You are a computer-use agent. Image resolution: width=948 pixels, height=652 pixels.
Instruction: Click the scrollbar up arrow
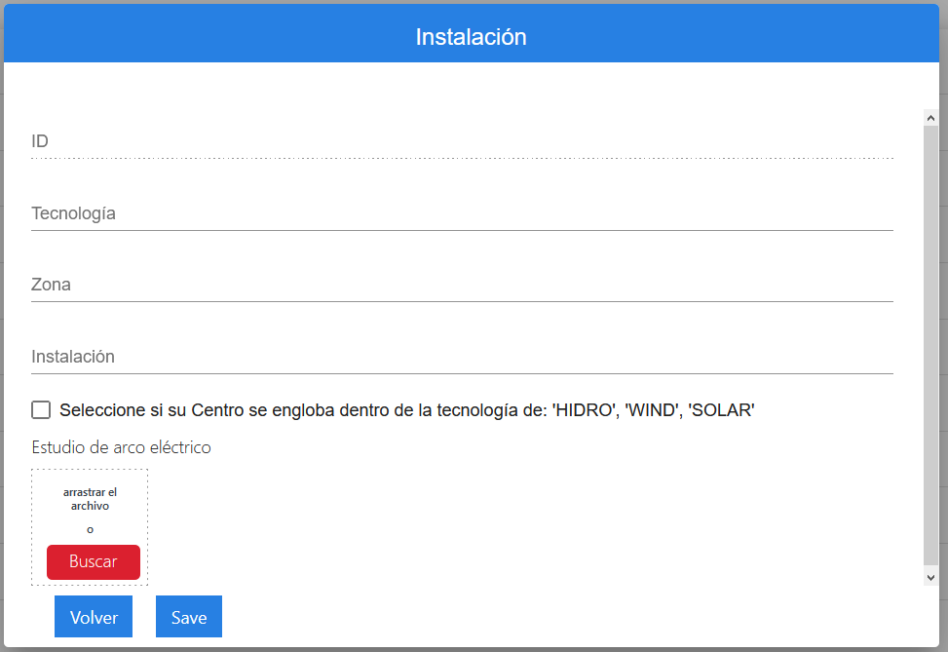(x=930, y=117)
